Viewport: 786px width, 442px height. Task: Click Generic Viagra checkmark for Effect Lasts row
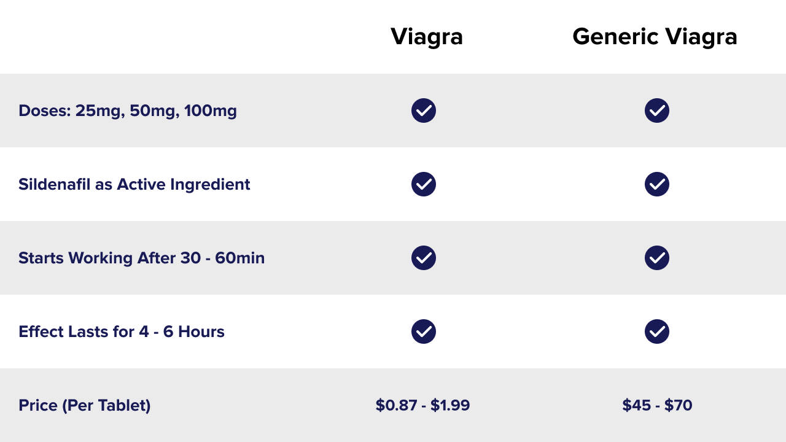tap(657, 331)
